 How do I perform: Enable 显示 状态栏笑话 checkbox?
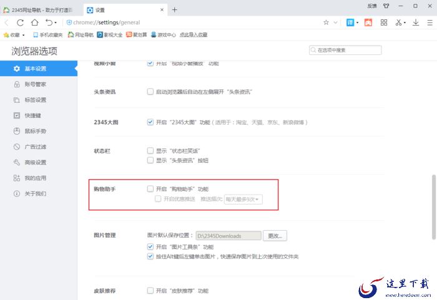point(150,151)
